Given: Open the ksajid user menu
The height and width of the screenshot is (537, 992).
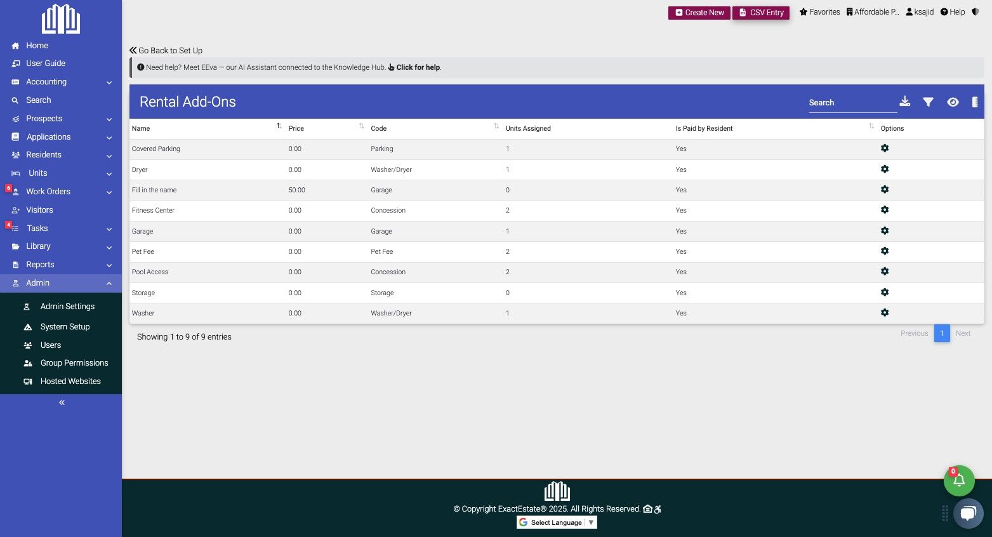Looking at the screenshot, I should coord(920,12).
